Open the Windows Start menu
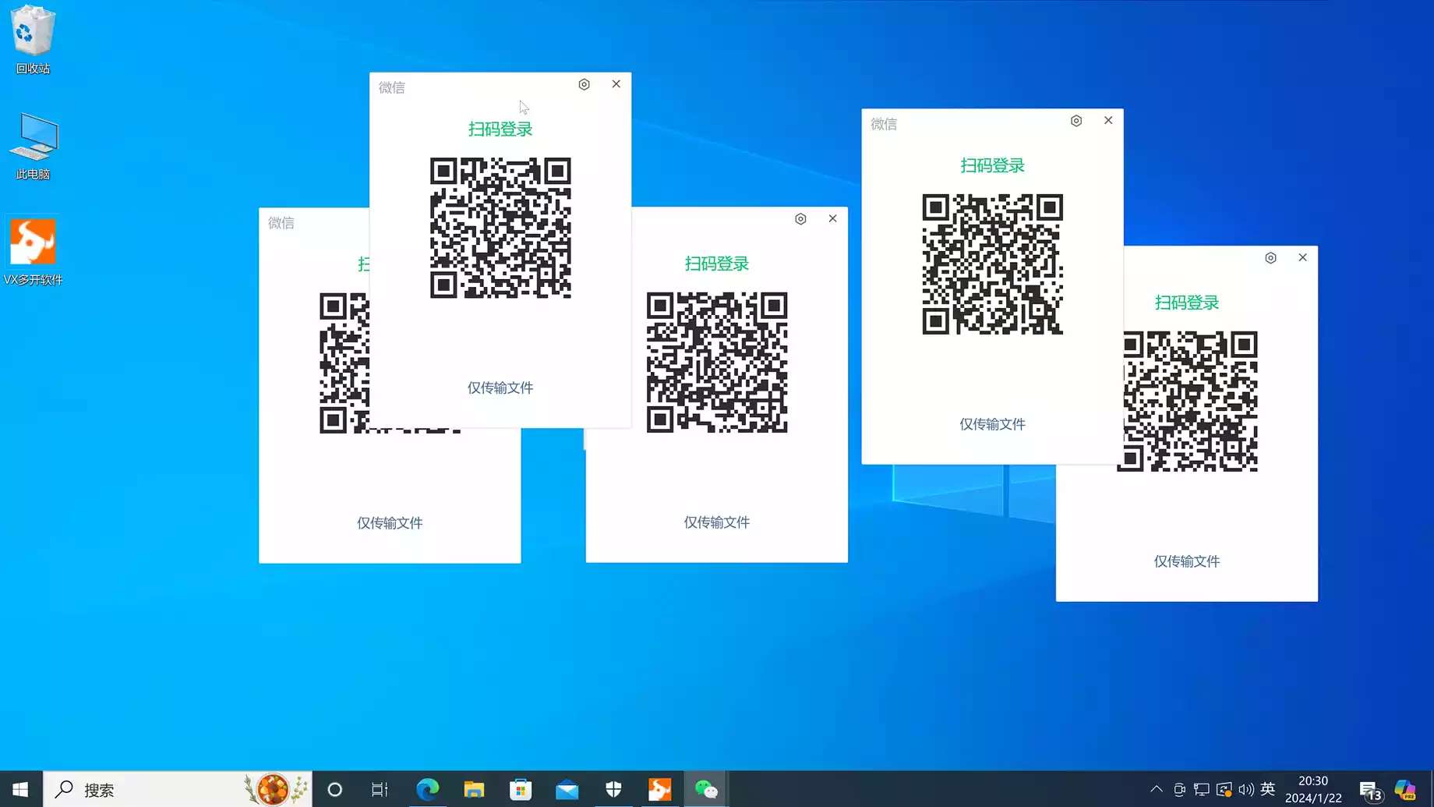This screenshot has height=807, width=1434. [20, 789]
